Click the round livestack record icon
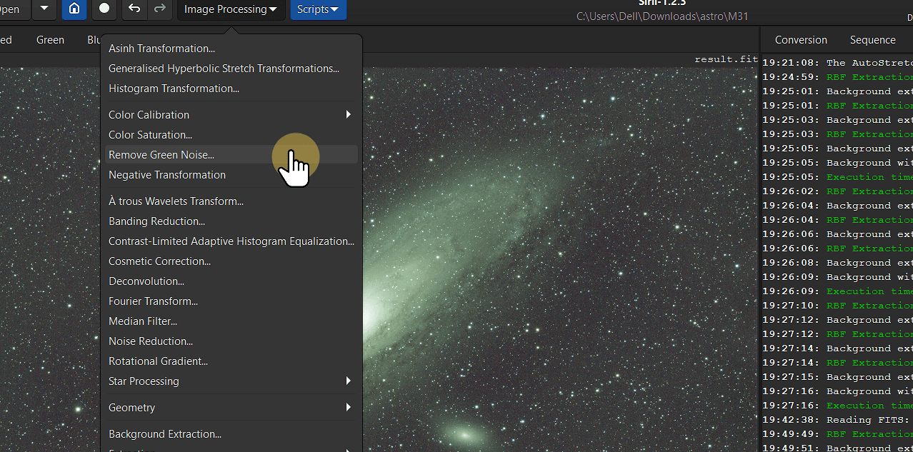 click(x=104, y=9)
